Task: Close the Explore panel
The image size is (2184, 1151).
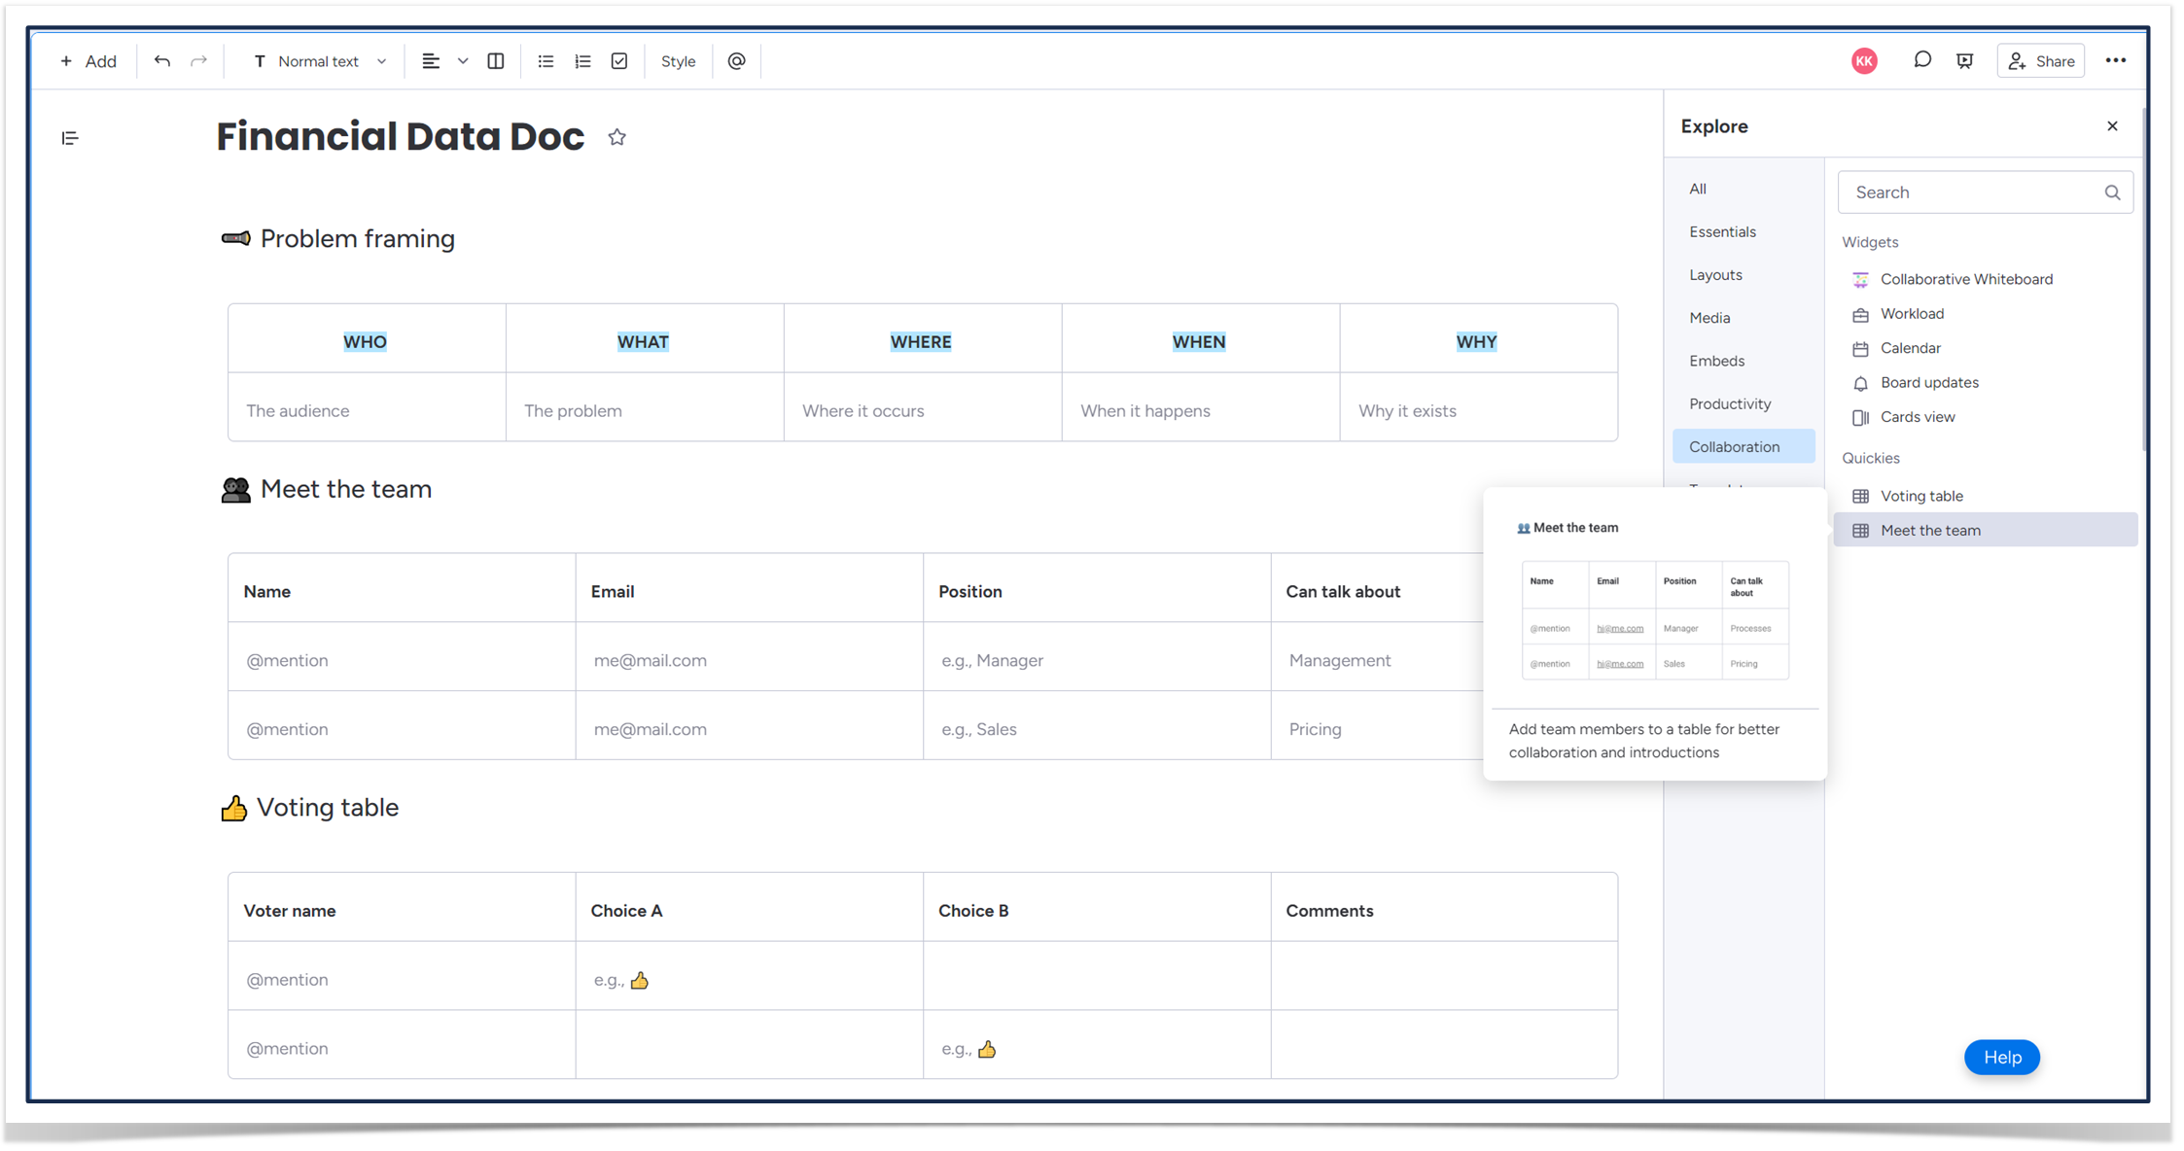Action: pos(2113,126)
